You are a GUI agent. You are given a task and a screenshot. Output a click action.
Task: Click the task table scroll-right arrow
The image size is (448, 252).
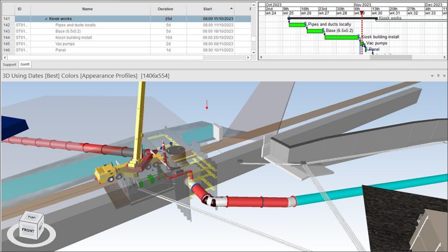247,57
